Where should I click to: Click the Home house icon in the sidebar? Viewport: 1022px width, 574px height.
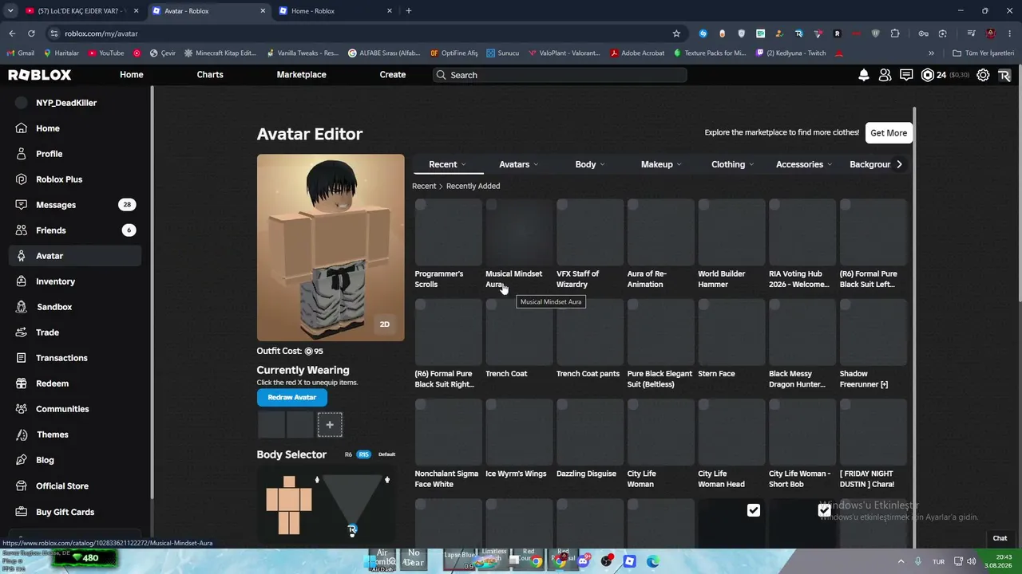22,128
